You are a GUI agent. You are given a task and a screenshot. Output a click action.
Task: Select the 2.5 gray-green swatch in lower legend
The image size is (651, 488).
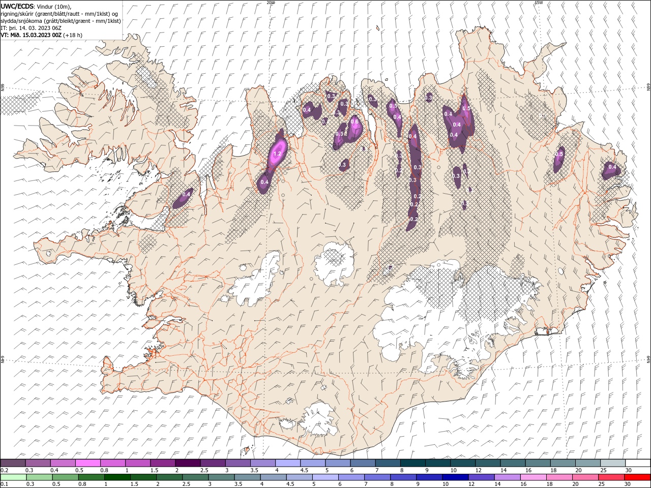click(x=195, y=477)
